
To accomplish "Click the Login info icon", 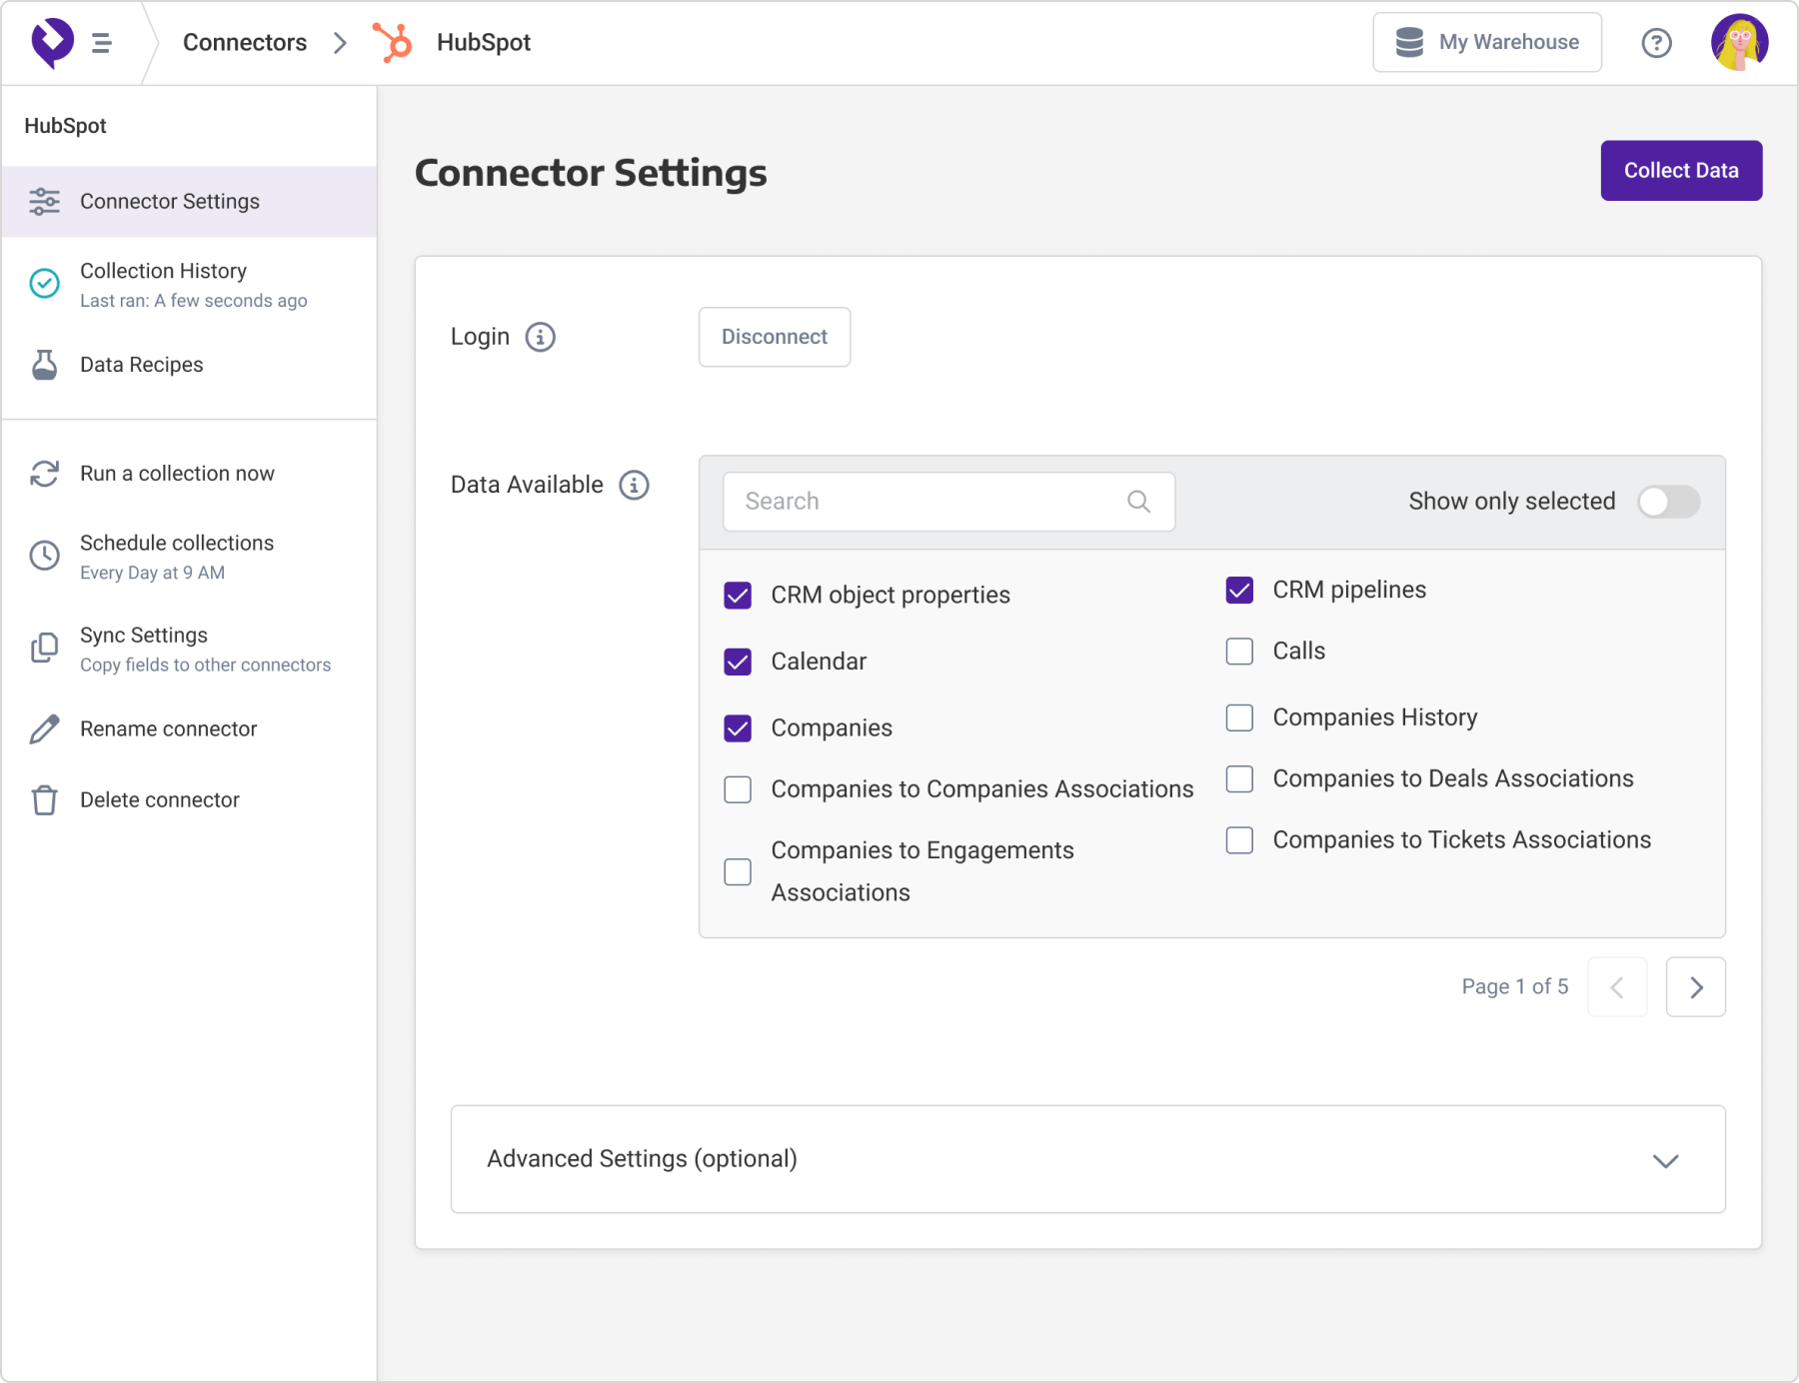I will (541, 337).
